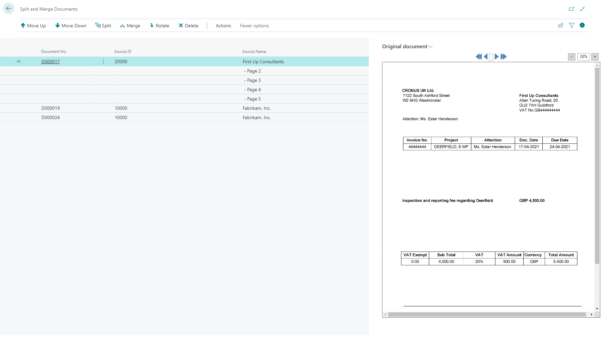Toggle the FactBox info icon
This screenshot has height=341, width=607.
582,25
